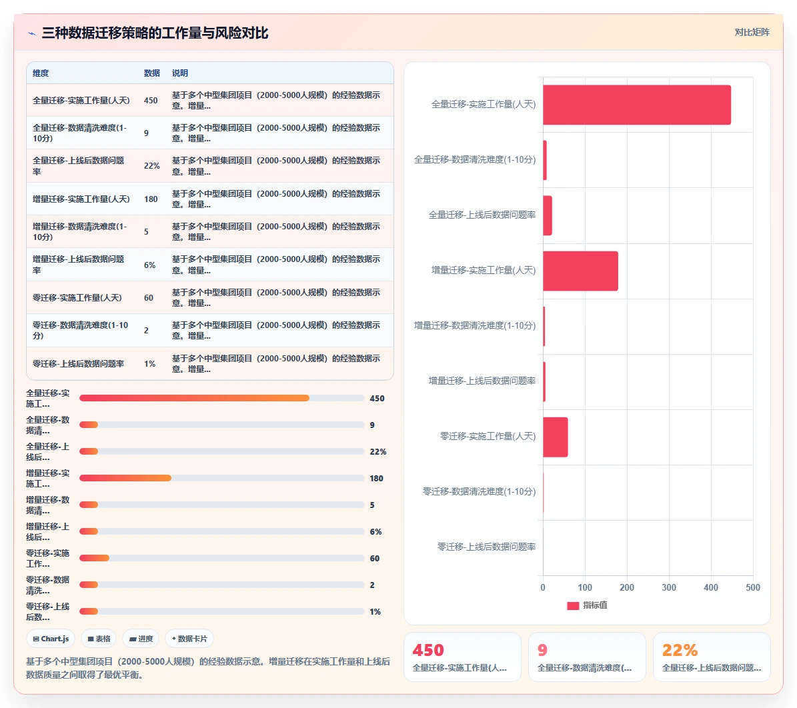797x708 pixels.
Task: Select the 表格 tag chip
Action: (x=99, y=639)
